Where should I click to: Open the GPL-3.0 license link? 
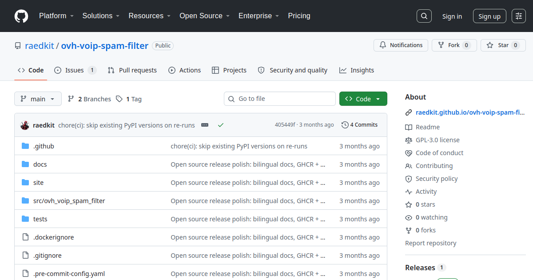(x=438, y=140)
